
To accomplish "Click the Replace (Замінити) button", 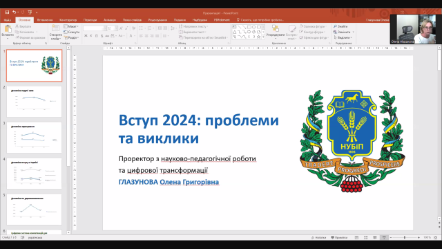I will coord(343,32).
